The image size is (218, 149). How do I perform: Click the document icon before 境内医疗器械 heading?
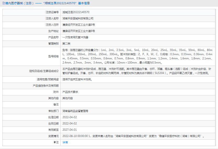click(x=4, y=3)
